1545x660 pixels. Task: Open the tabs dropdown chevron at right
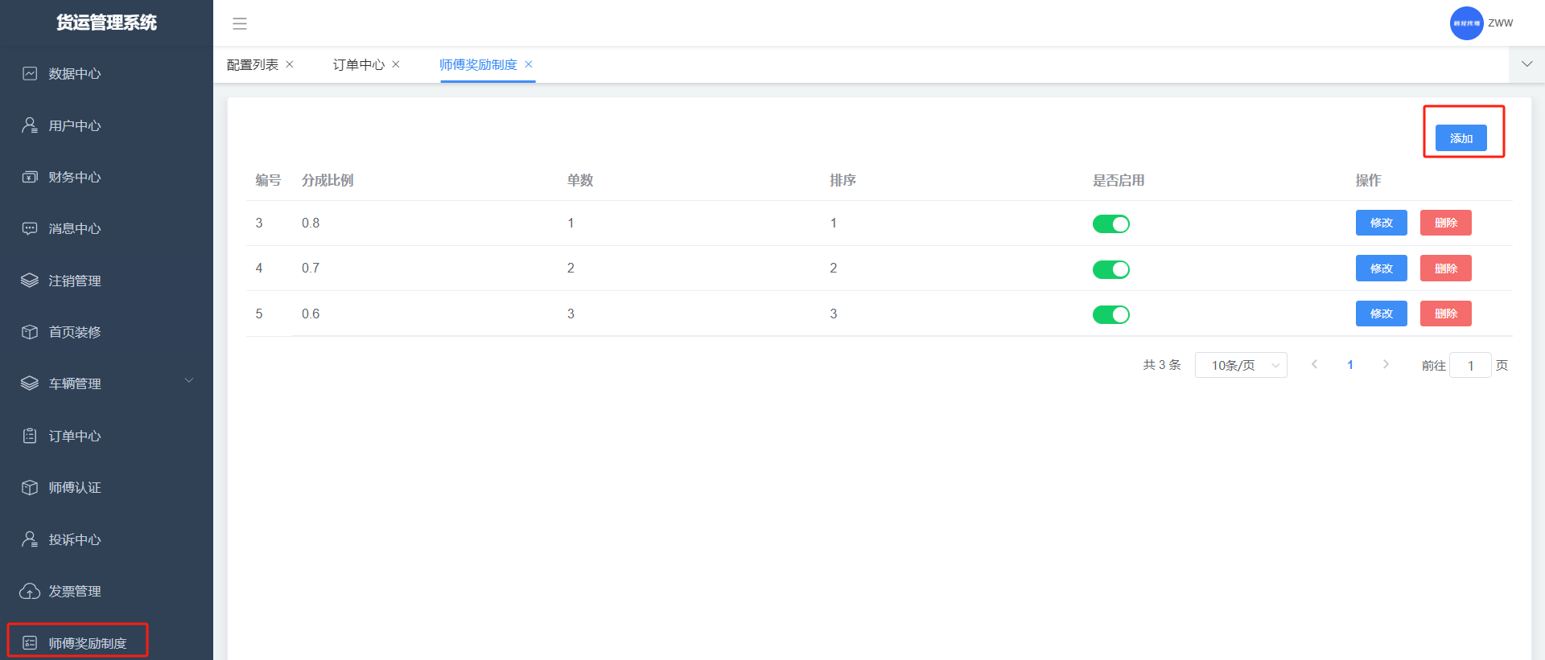(1526, 64)
